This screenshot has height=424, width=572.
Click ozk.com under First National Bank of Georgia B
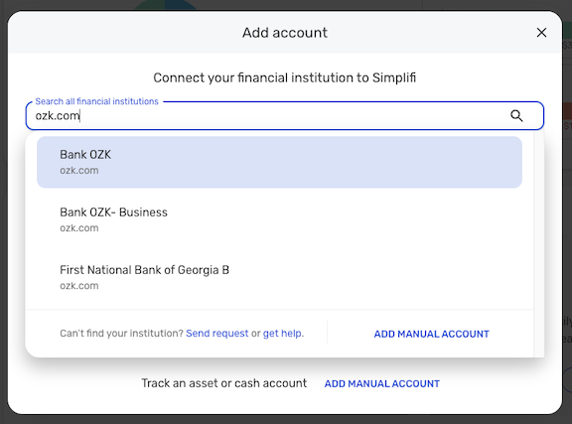[x=79, y=286]
